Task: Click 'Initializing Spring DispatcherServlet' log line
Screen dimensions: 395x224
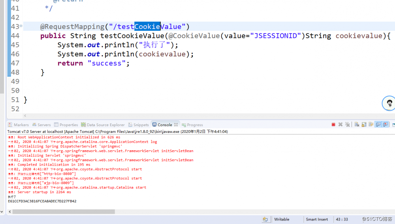Action: [x=65, y=146]
